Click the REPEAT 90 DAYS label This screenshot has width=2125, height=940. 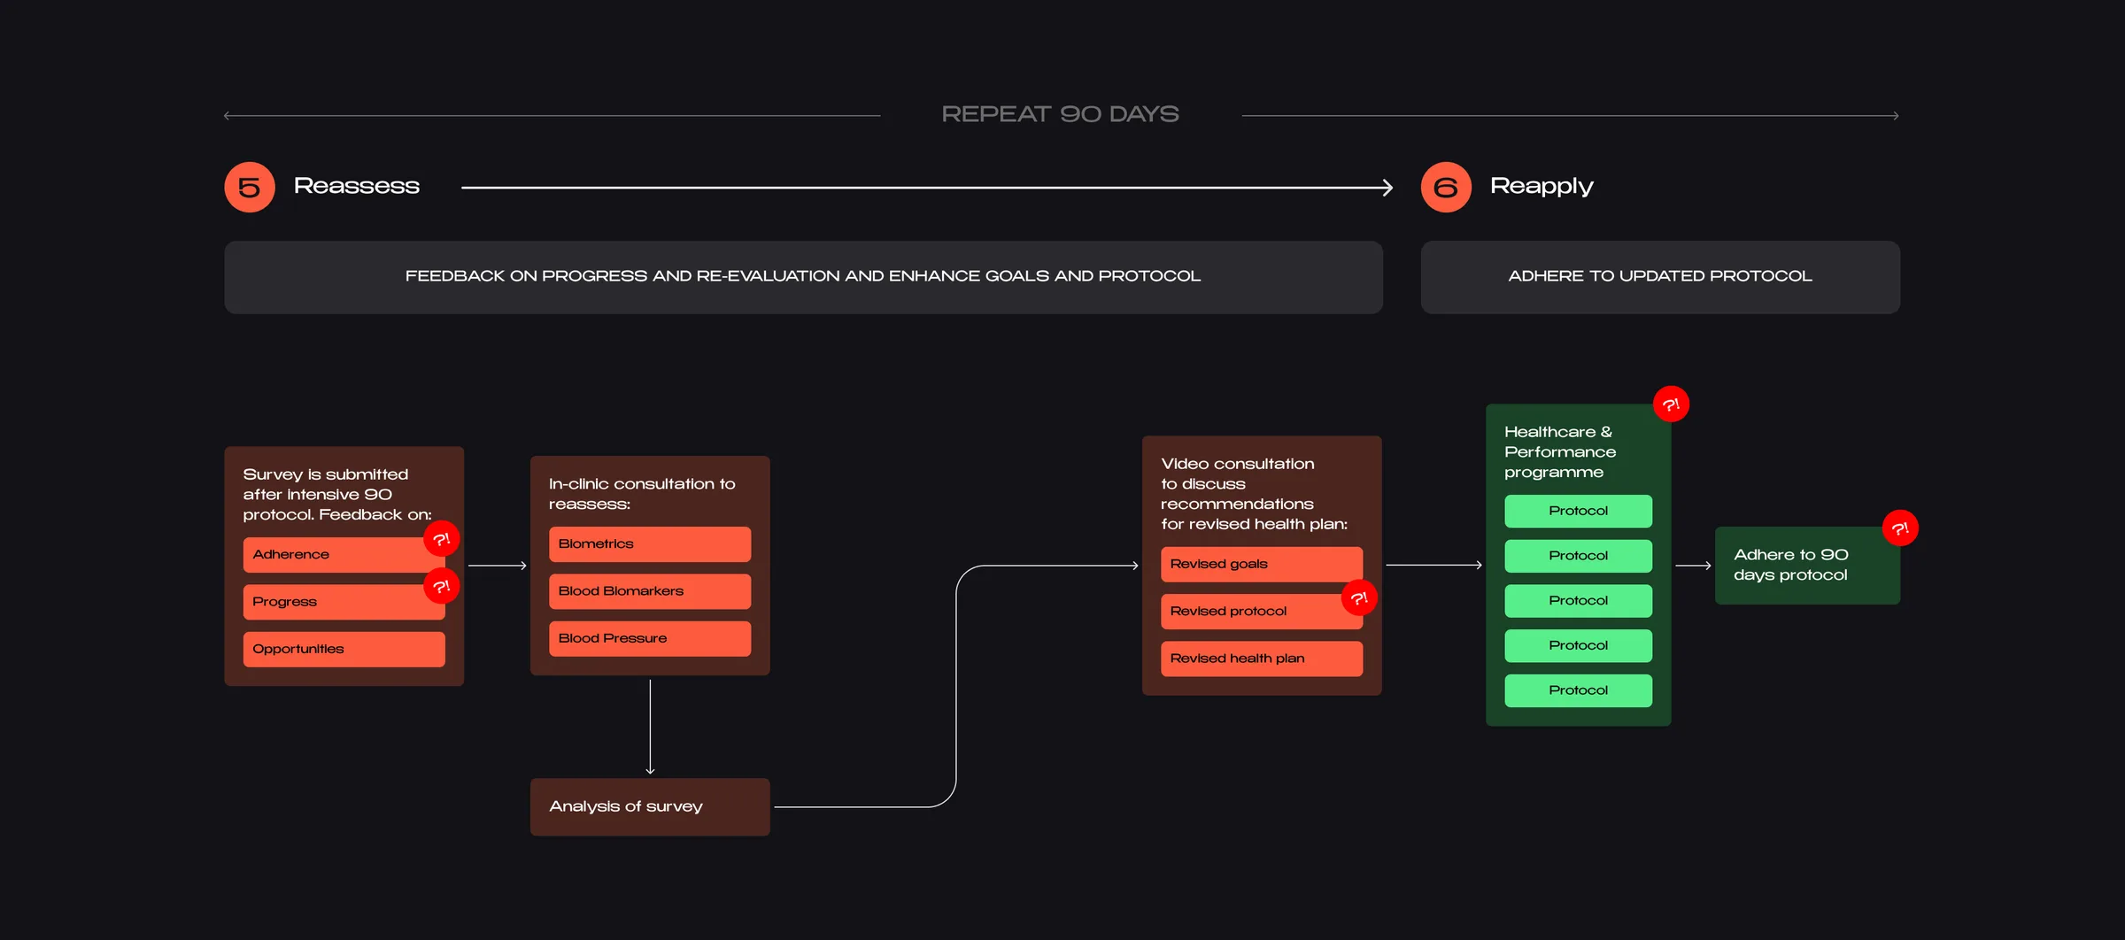(x=1060, y=114)
